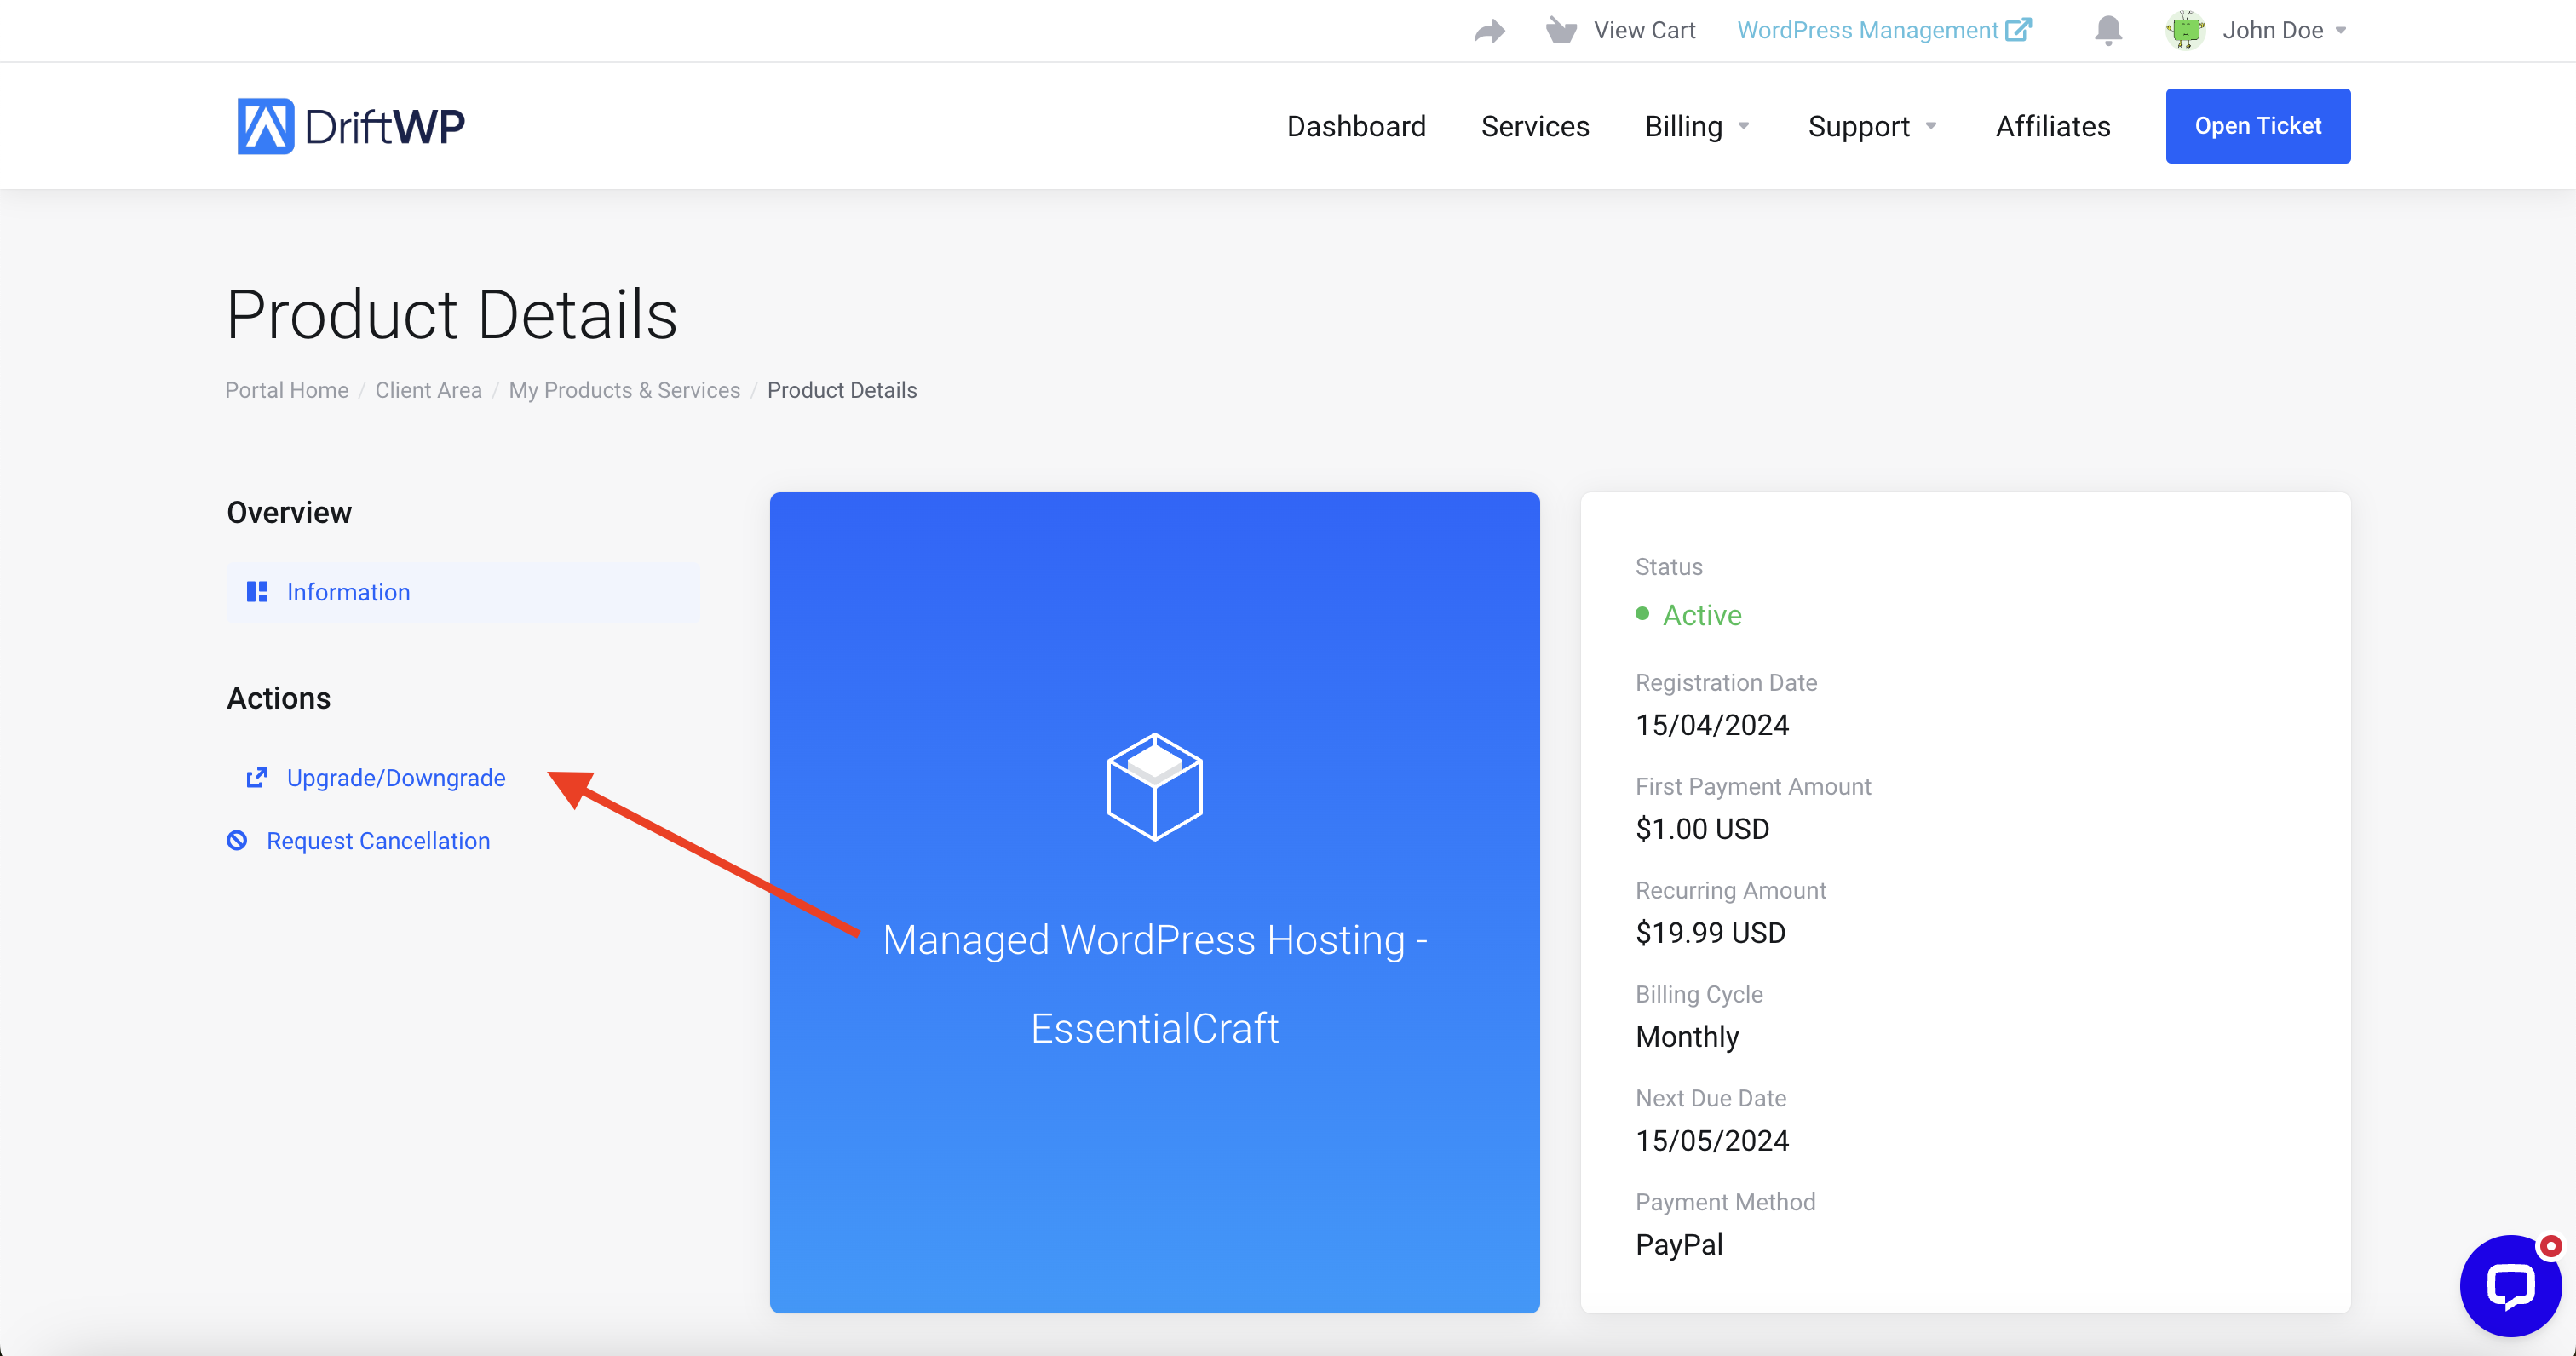This screenshot has width=2576, height=1356.
Task: Navigate to Affiliates
Action: pos(2053,126)
